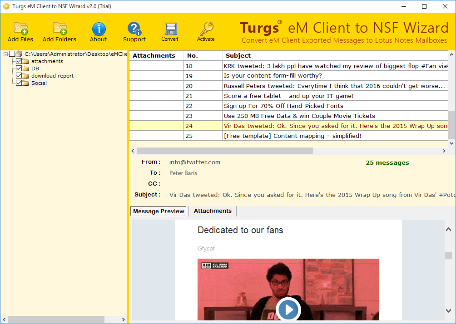Click the 'Dedicated to our fans' heading
Screen dimensions: 456x324
(x=240, y=230)
